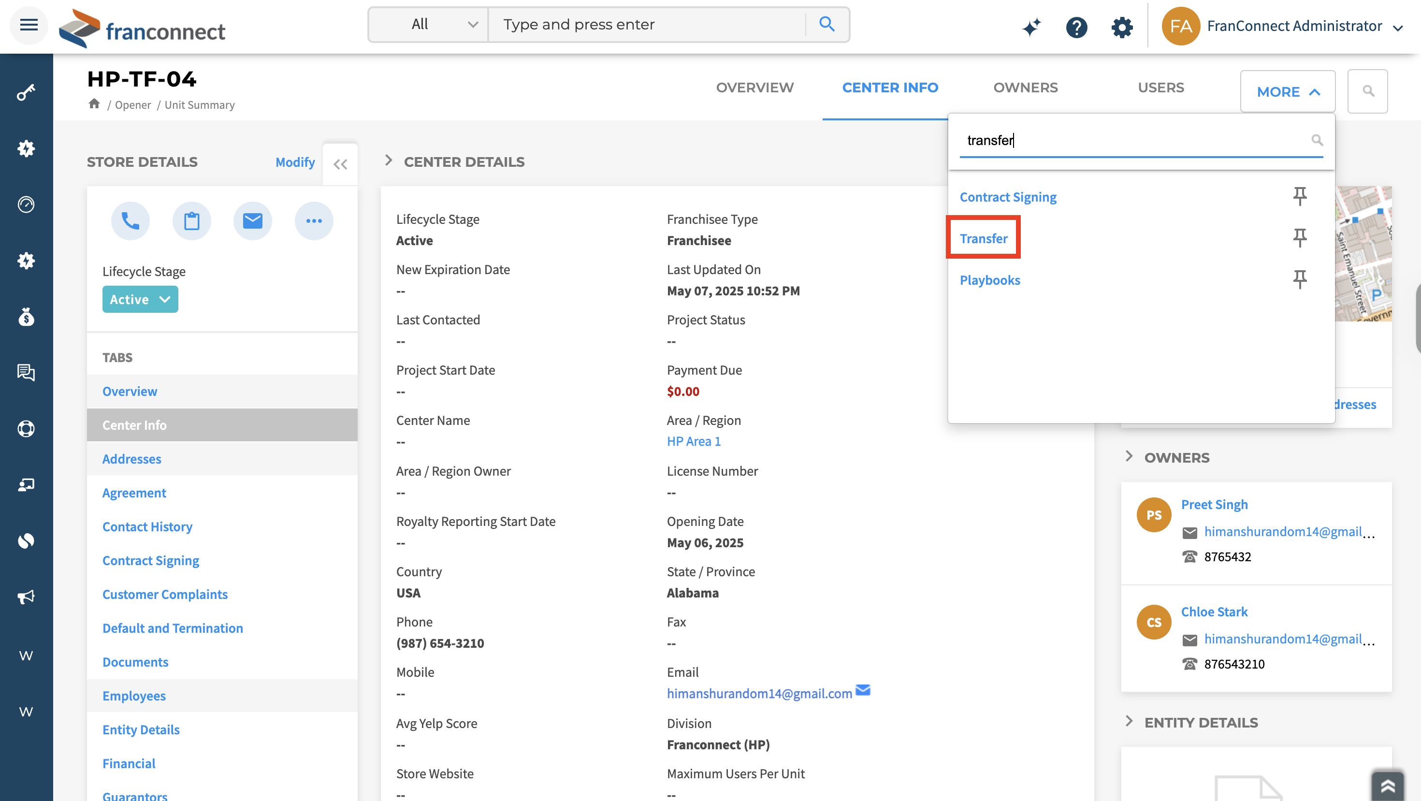Open the dashboard gauge sidebar icon
Image resolution: width=1421 pixels, height=801 pixels.
coord(26,204)
